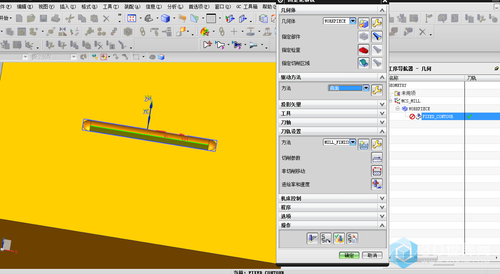The image size is (500, 274).
Task: Click the shaded rendering style cube icon
Action: click(165, 18)
